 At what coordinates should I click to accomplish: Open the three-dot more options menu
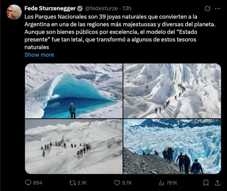coord(218,9)
